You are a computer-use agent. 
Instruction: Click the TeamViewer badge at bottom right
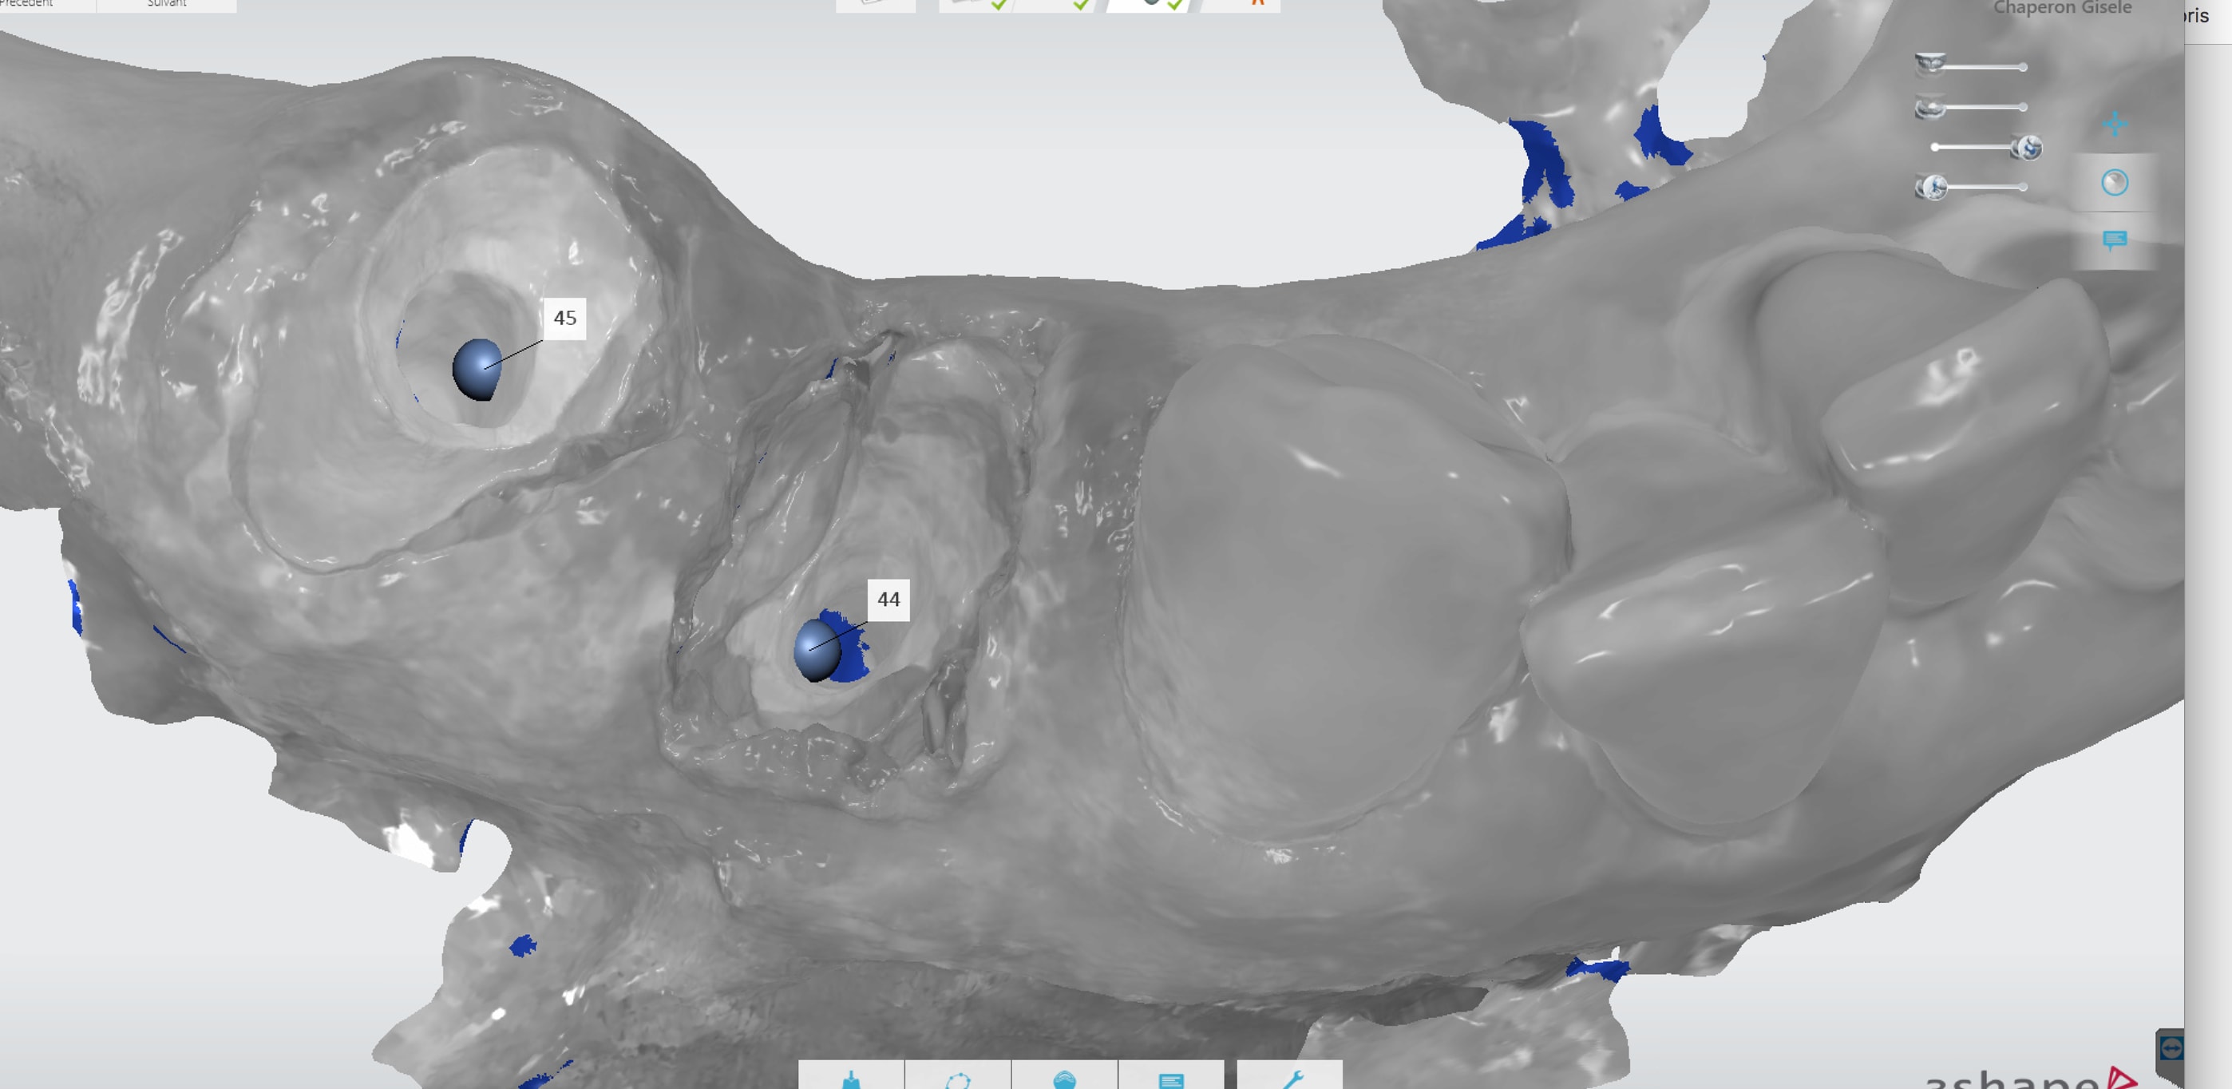(x=2171, y=1049)
